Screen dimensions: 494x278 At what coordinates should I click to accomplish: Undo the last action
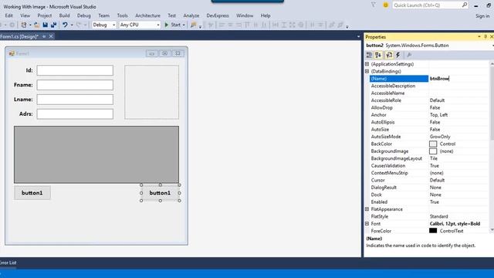[x=65, y=25]
